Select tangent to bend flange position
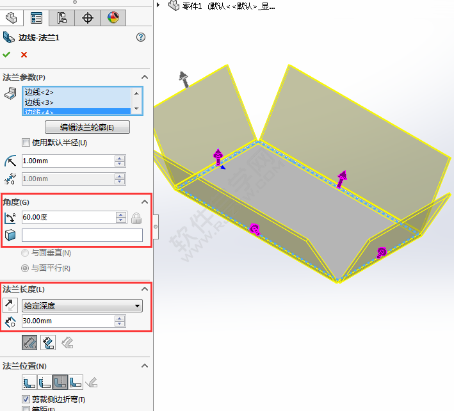 tap(92, 382)
